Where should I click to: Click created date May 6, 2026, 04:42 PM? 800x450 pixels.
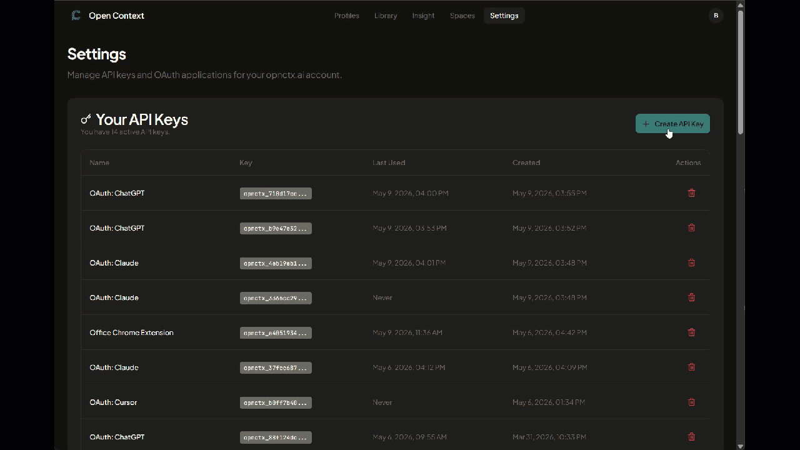pos(549,332)
